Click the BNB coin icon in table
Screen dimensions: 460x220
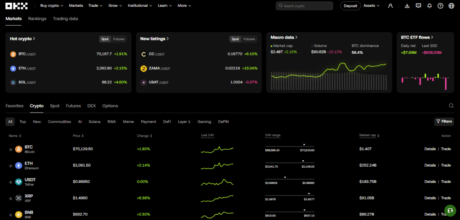[x=19, y=215]
